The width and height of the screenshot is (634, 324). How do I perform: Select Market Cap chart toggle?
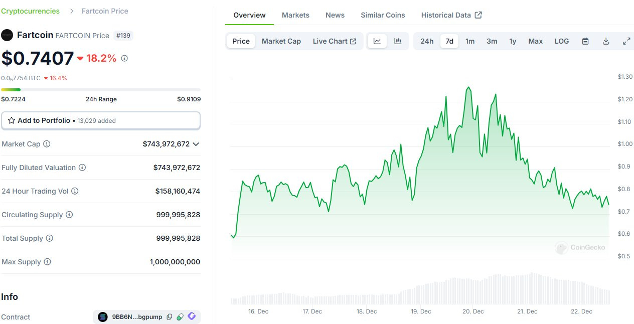pos(281,41)
